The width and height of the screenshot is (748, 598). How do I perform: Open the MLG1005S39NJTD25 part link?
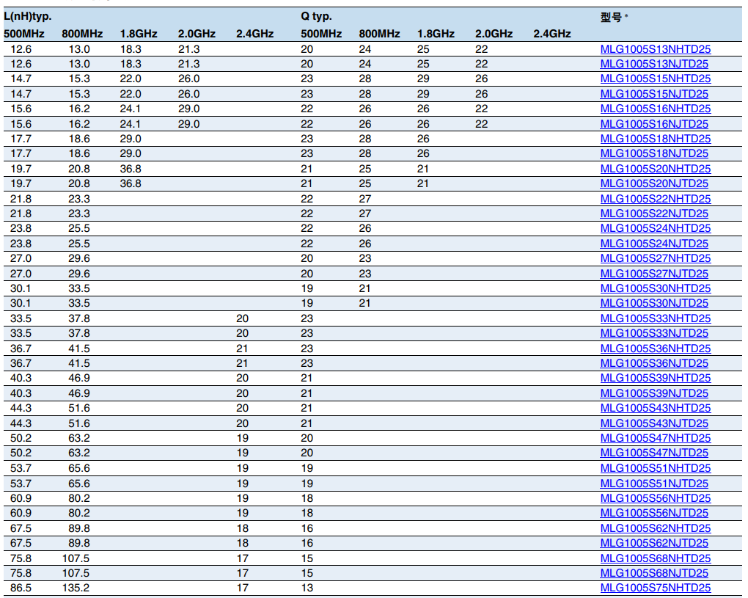click(654, 394)
